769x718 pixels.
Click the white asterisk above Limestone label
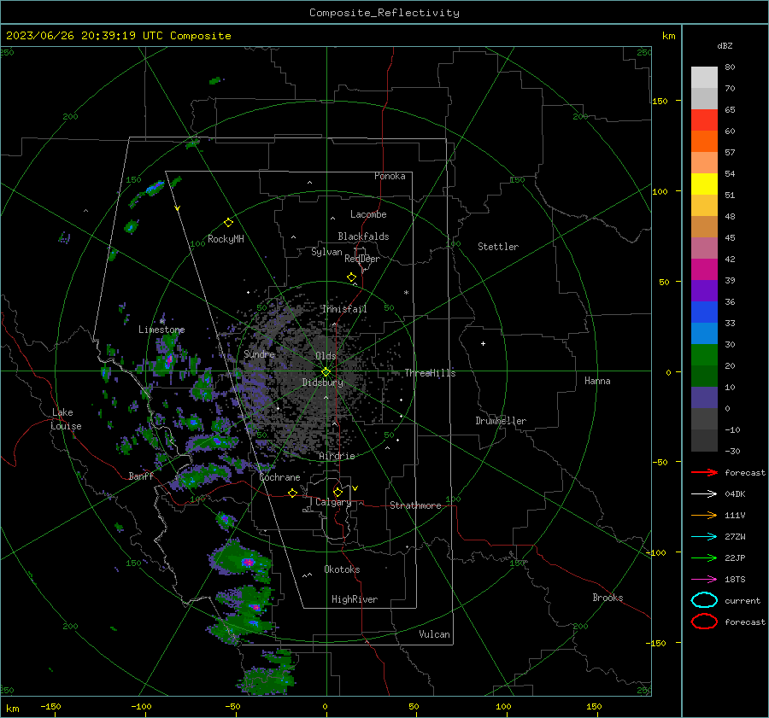pyautogui.click(x=161, y=322)
